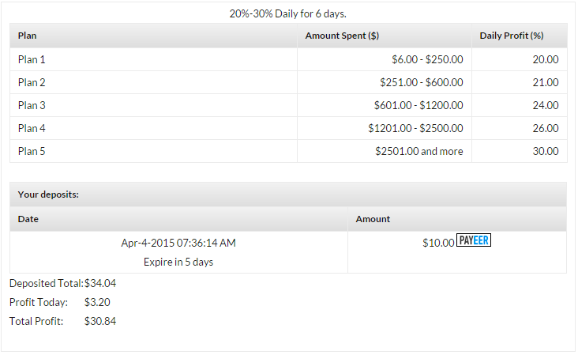Screen dimensions: 578x355
Task: Click the Daily Profit (%) column header
Action: click(512, 36)
